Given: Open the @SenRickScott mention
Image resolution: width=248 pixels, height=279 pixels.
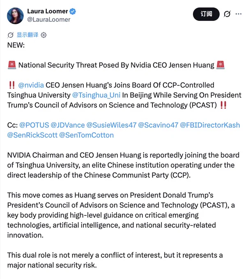Looking at the screenshot, I should click(x=32, y=135).
